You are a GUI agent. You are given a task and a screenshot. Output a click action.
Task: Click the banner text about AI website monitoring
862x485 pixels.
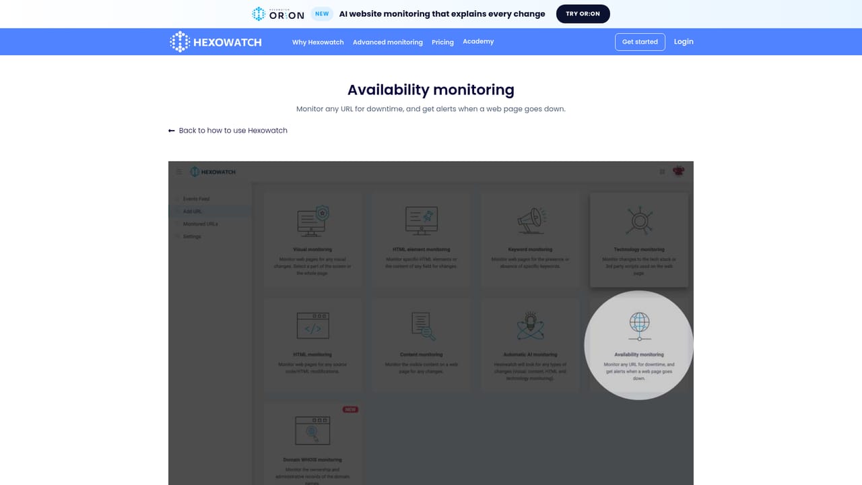pyautogui.click(x=442, y=13)
